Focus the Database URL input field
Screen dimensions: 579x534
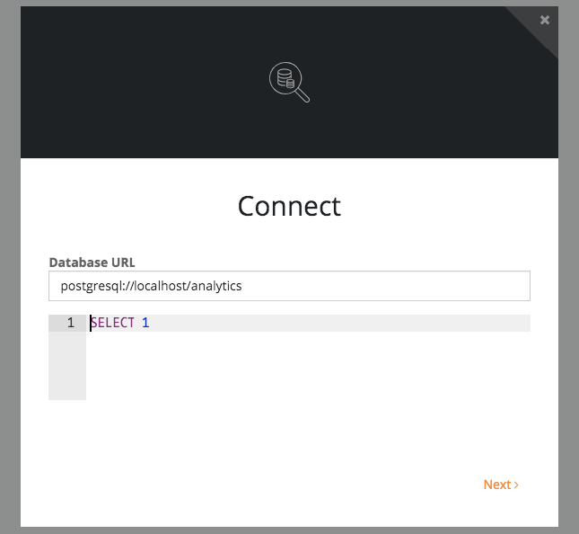pyautogui.click(x=289, y=286)
